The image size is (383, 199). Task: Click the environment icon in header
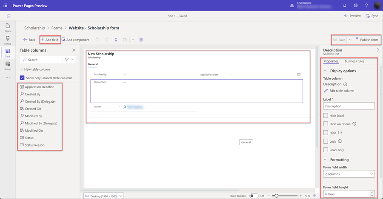(x=292, y=6)
